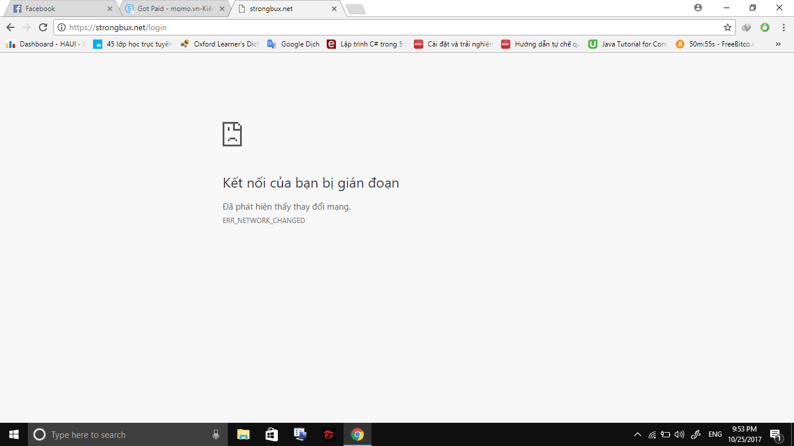Open the green thumbs-up extension
The image size is (794, 446).
(x=765, y=27)
